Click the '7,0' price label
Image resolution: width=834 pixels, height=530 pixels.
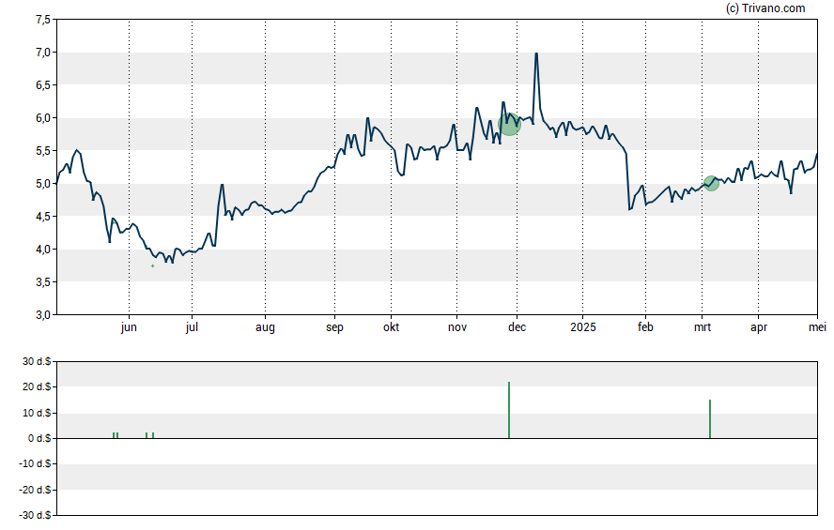(43, 53)
